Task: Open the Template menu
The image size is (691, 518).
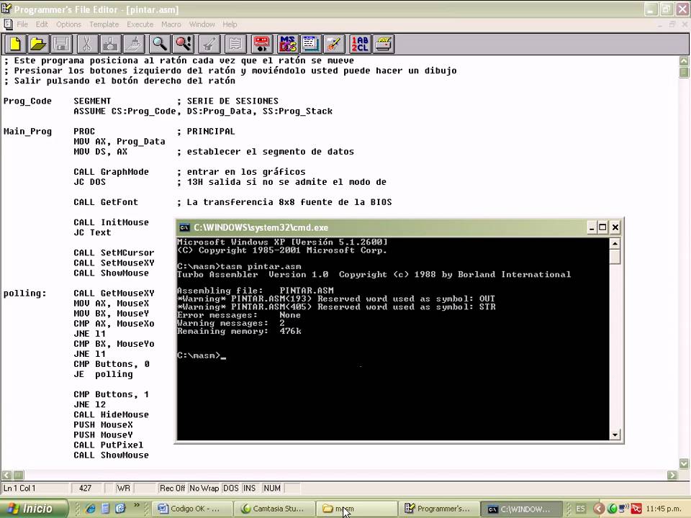Action: (104, 24)
